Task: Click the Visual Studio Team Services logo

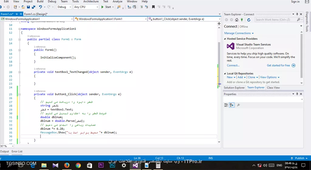Action: coord(231,46)
